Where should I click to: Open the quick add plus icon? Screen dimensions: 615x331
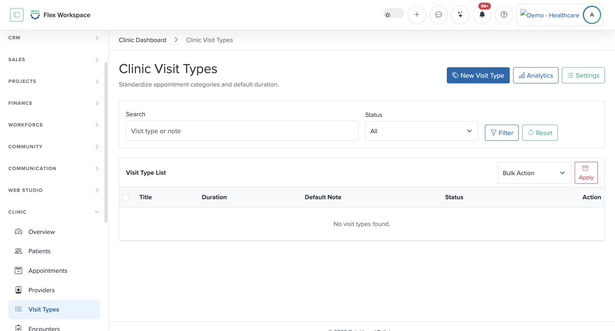pos(417,15)
